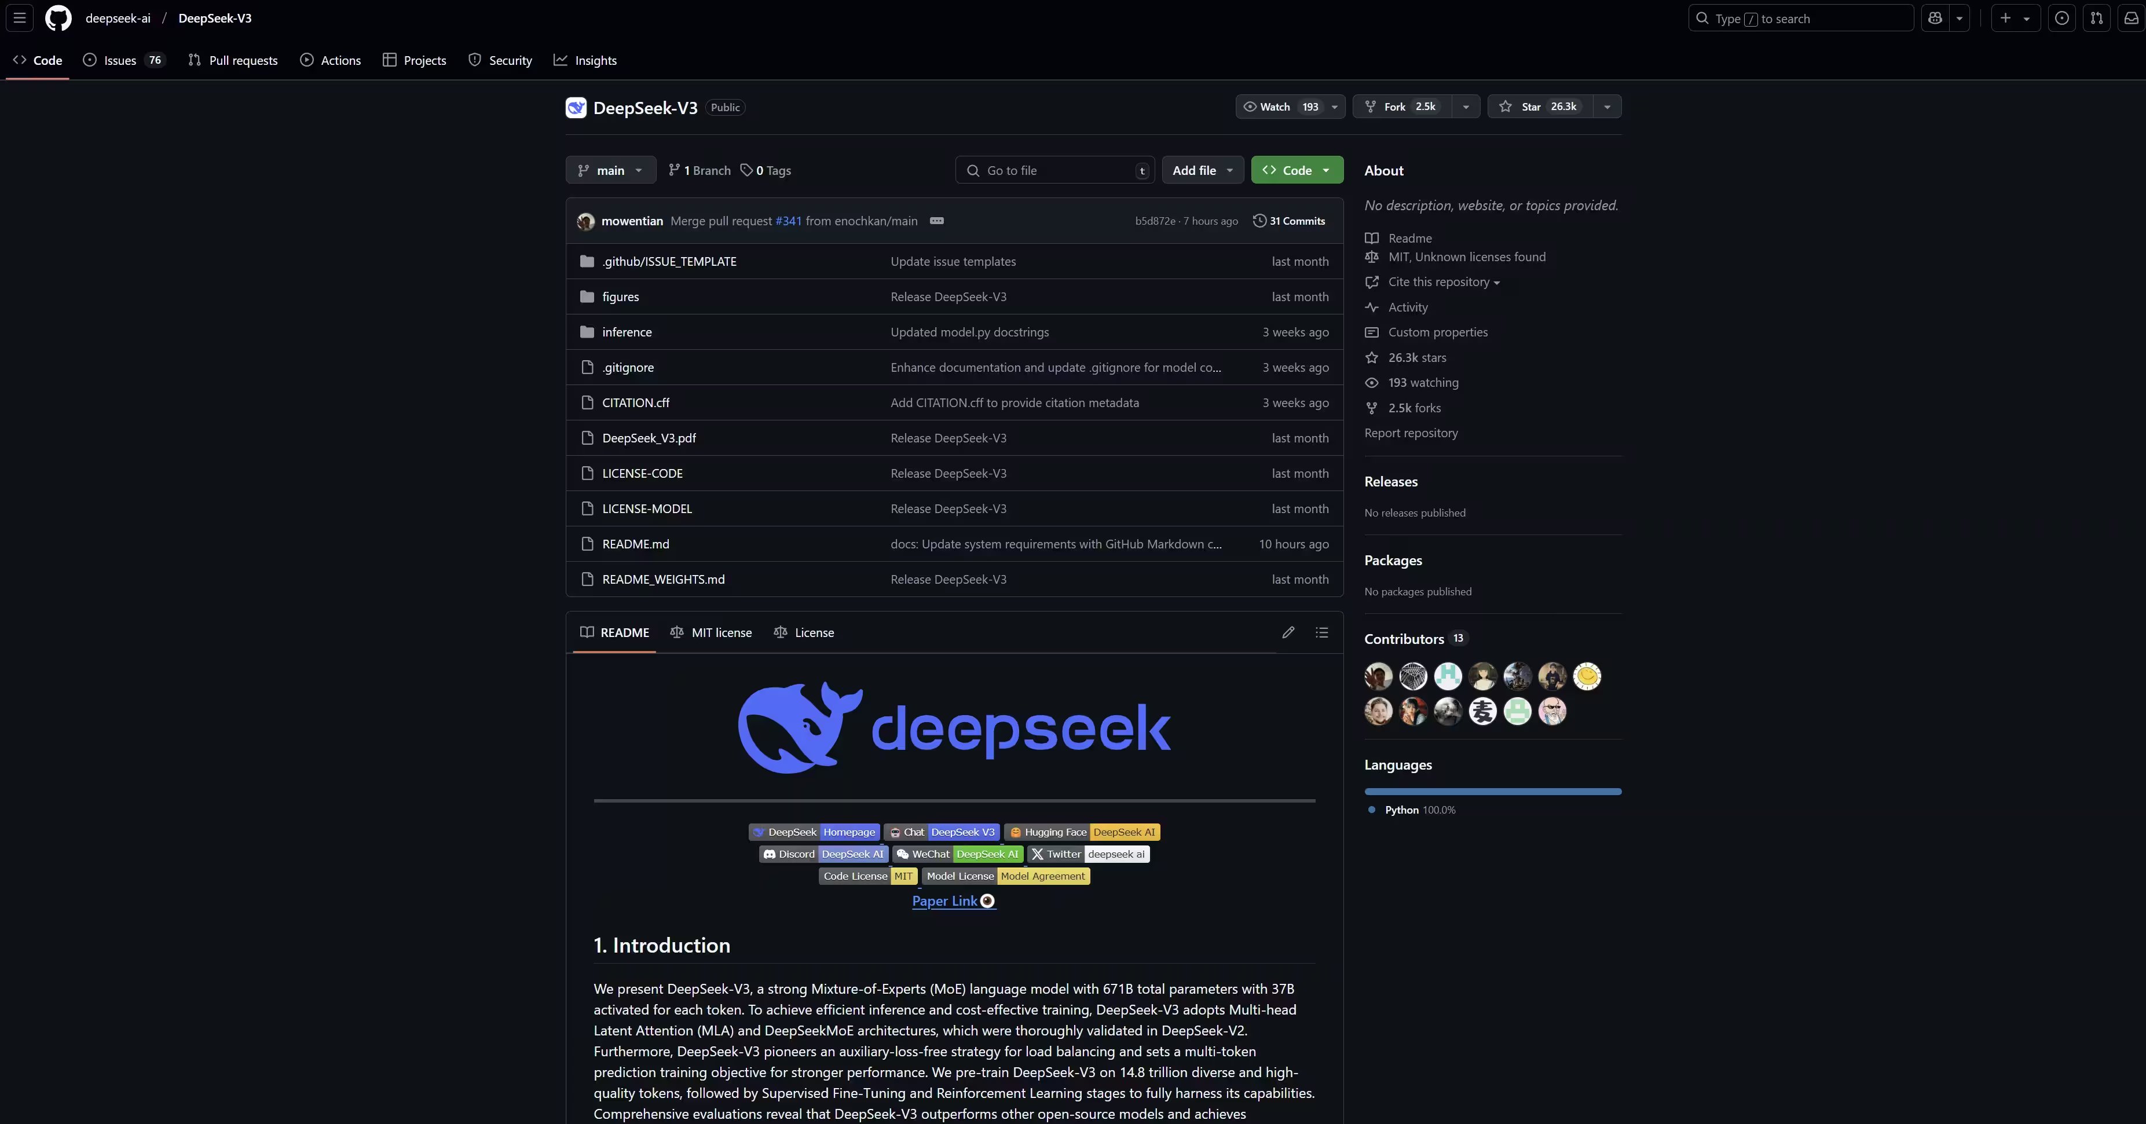Viewport: 2146px width, 1124px height.
Task: Open pull request #341 link
Action: click(788, 221)
